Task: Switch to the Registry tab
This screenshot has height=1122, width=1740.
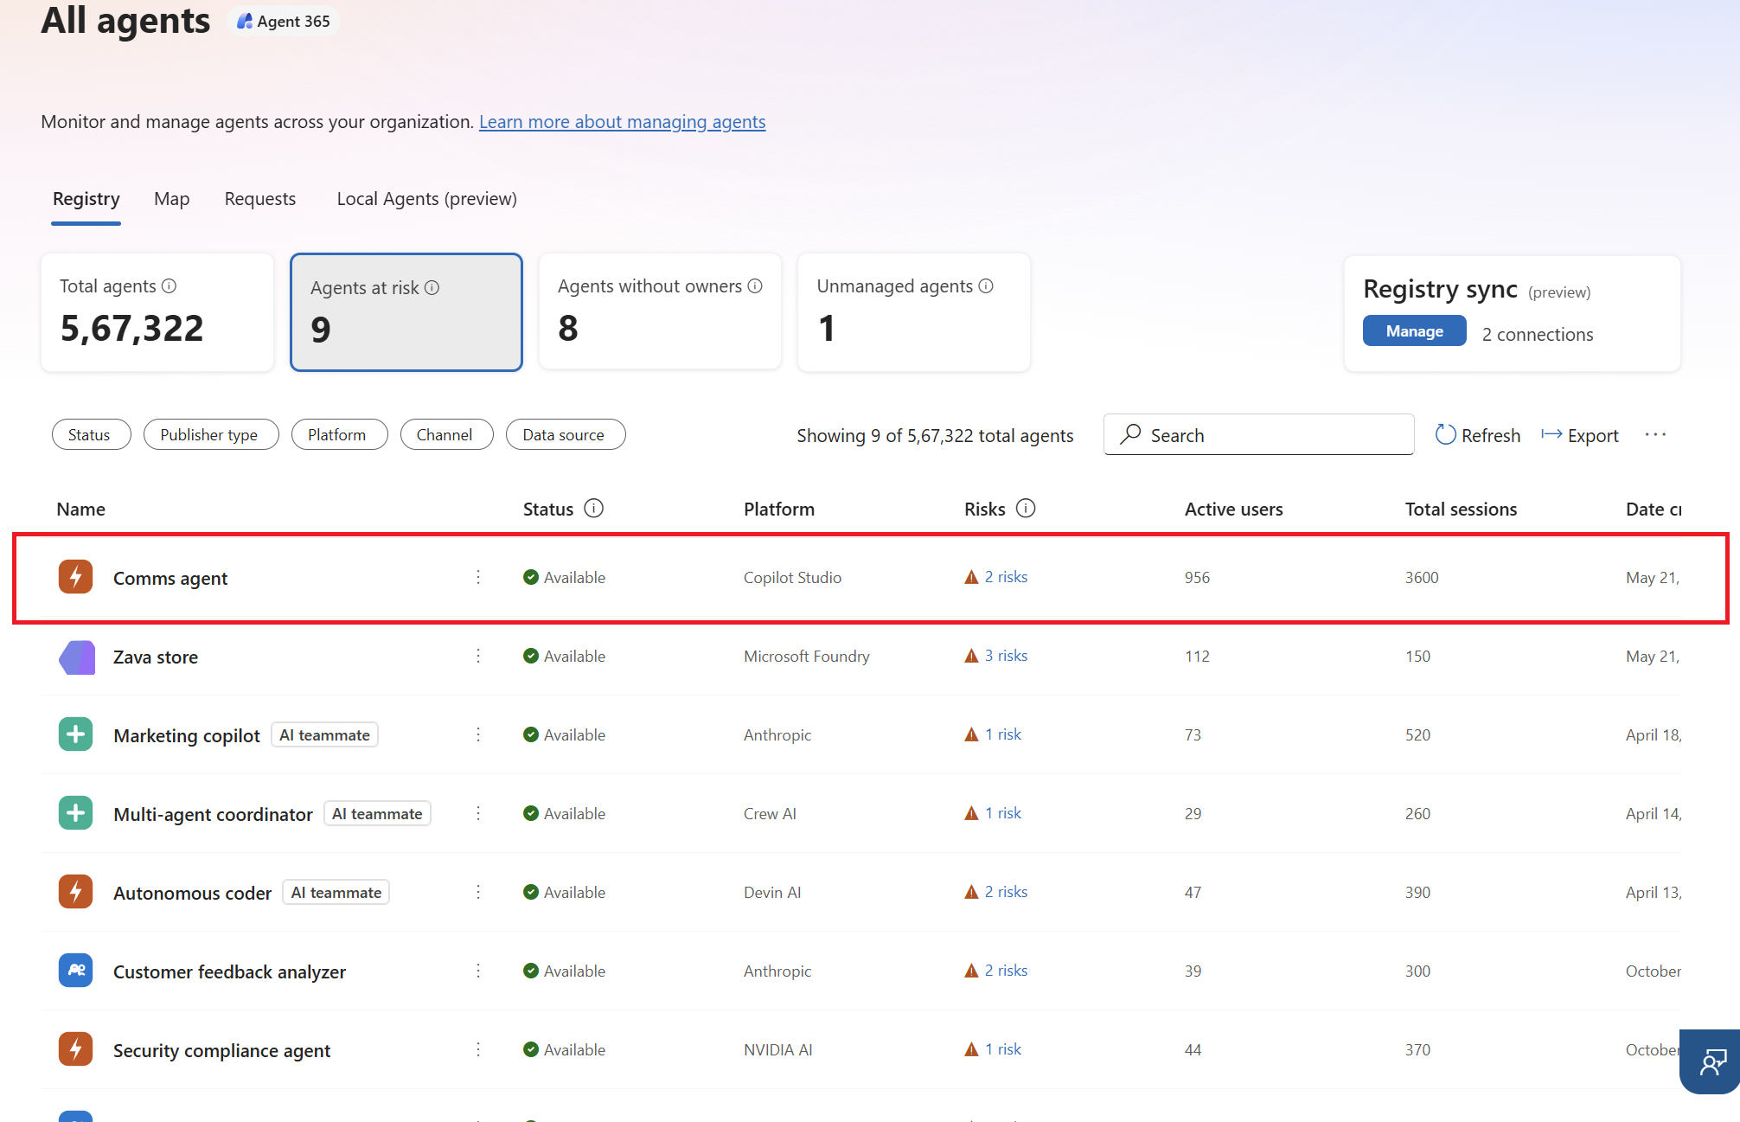Action: coord(86,199)
